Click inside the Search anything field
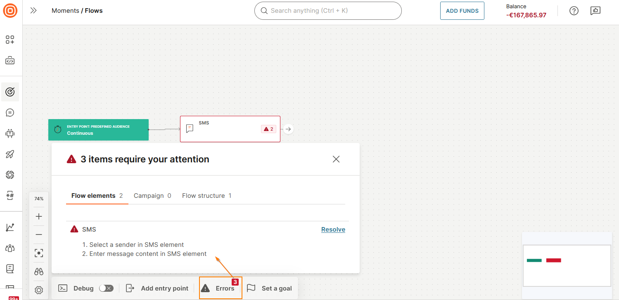Viewport: 619px width, 300px height. click(327, 11)
